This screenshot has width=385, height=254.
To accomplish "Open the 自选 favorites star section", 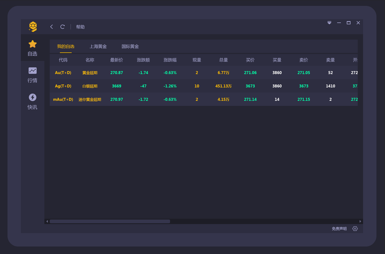I will tap(33, 48).
